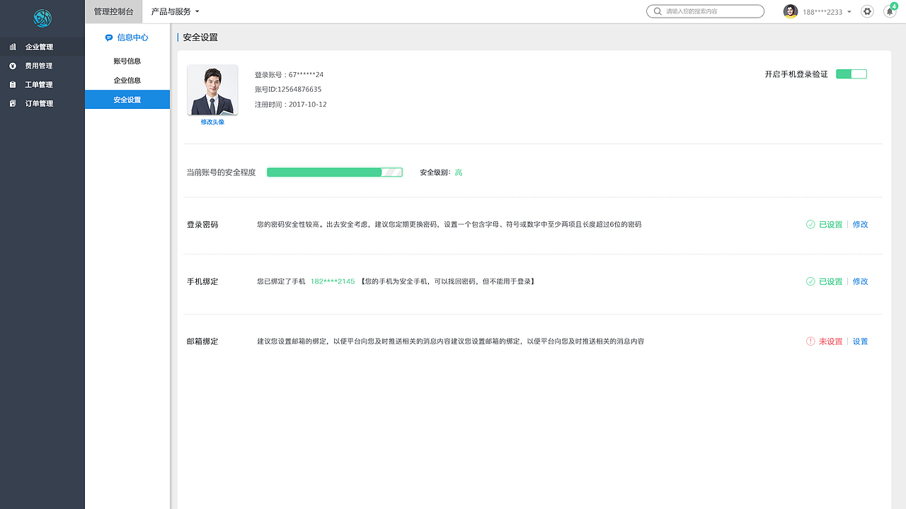This screenshot has width=906, height=509.
Task: Click bound phone number 182****2145
Action: point(333,281)
